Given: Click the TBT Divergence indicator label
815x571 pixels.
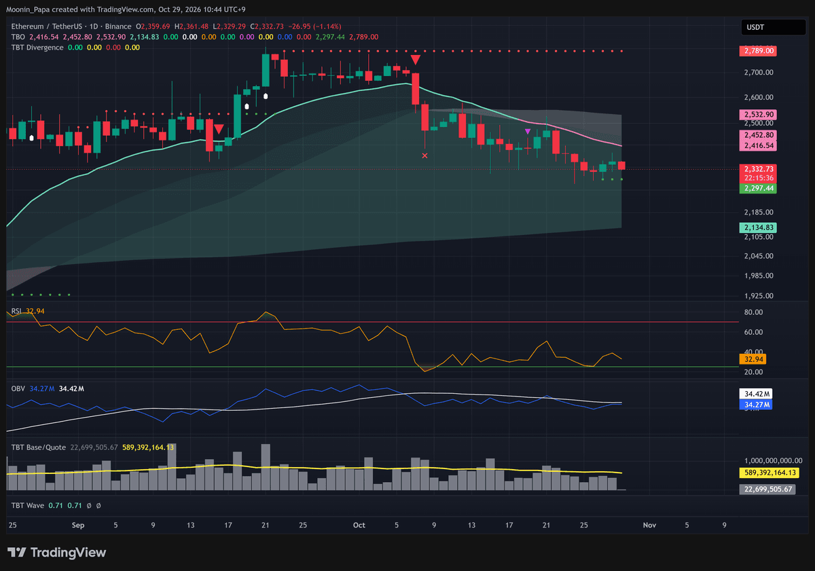Looking at the screenshot, I should tap(37, 48).
